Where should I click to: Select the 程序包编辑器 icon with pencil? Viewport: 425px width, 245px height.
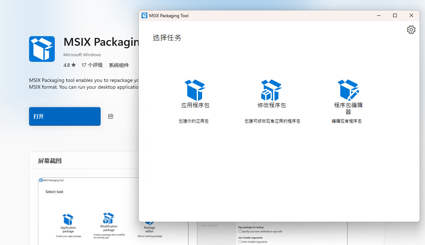click(348, 90)
